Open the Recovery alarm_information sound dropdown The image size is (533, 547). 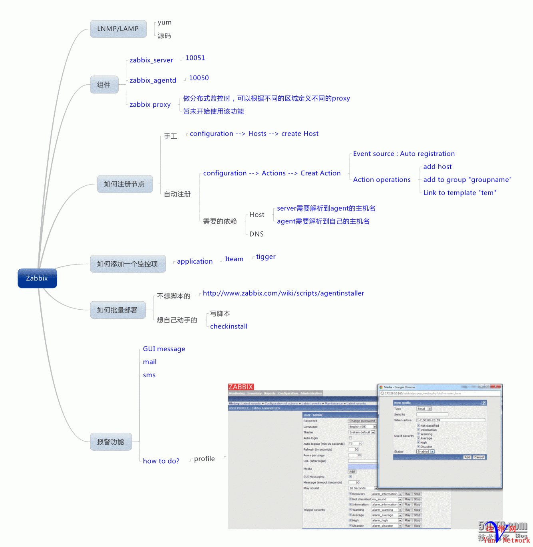click(x=387, y=494)
